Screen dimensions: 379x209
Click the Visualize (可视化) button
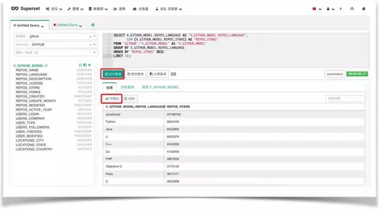pyautogui.click(x=112, y=98)
